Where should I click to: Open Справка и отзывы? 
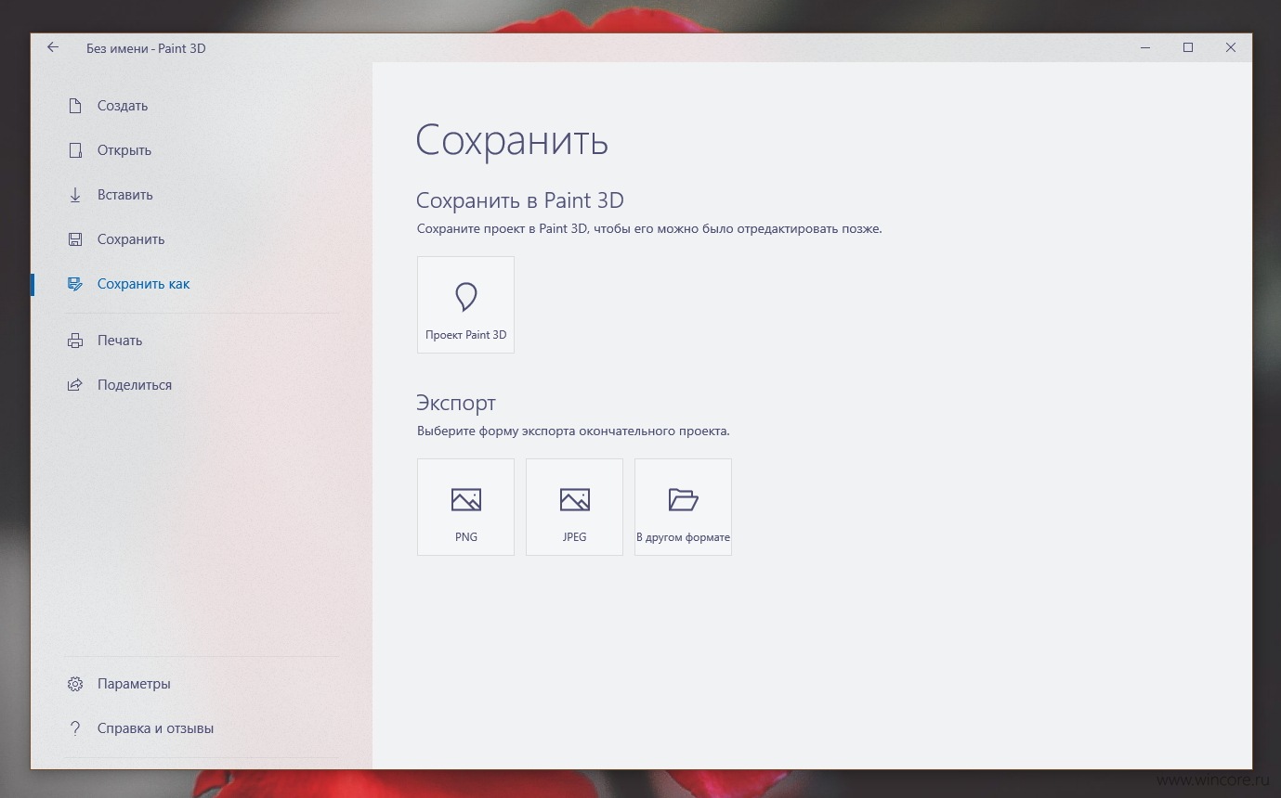(x=155, y=728)
